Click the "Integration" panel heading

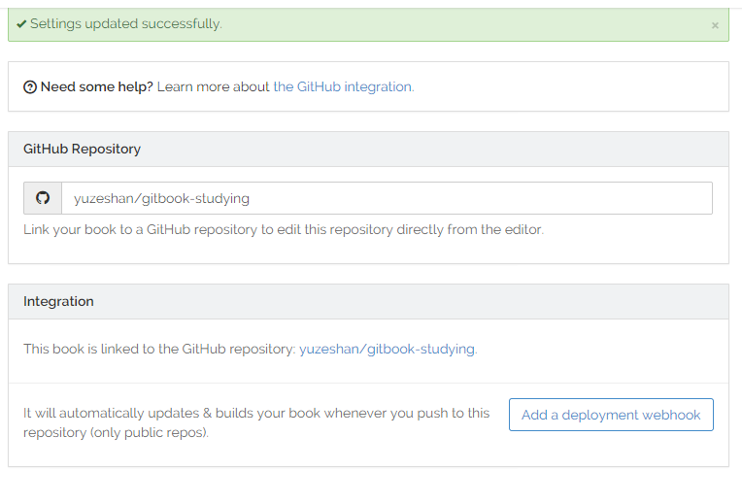pos(59,301)
